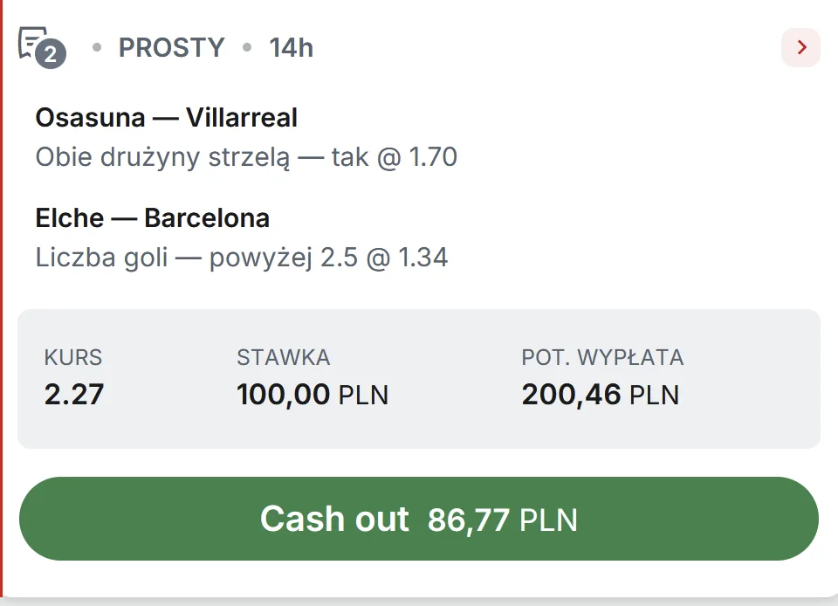Click the selections counter badge
This screenshot has height=606, width=838.
pyautogui.click(x=51, y=55)
